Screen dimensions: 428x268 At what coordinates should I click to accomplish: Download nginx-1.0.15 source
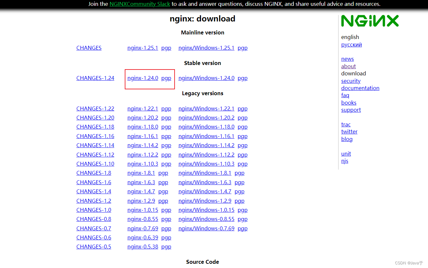(143, 210)
